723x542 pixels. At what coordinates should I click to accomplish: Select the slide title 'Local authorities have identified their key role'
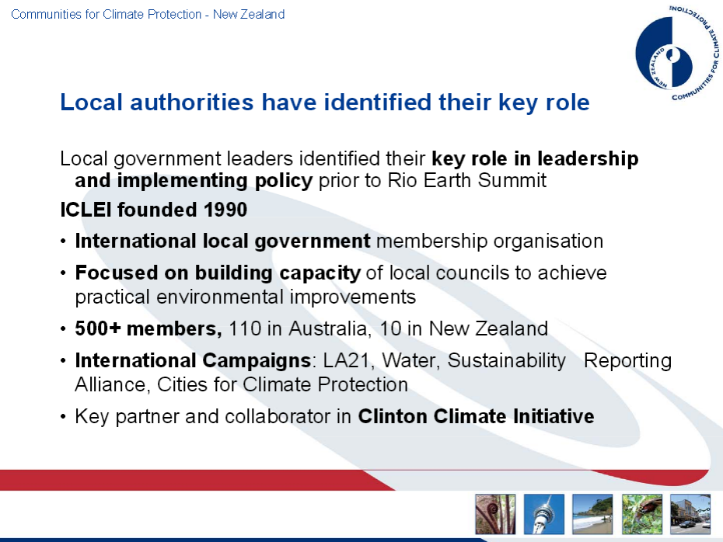pos(325,102)
